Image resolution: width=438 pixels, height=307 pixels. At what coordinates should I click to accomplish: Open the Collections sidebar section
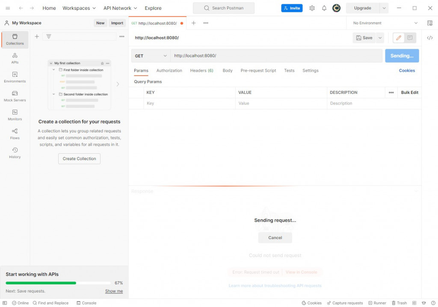coord(15,40)
